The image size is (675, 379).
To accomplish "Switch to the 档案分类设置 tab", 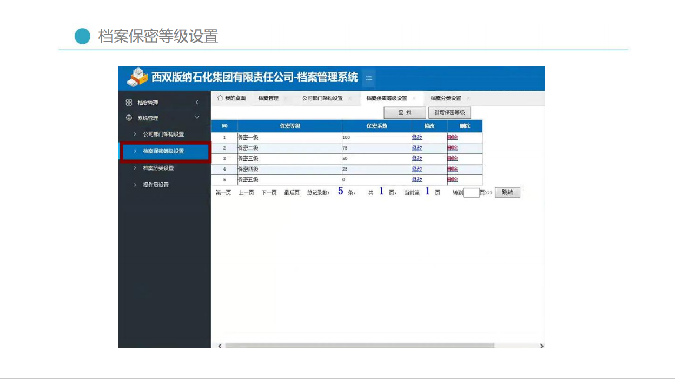I will tap(446, 98).
